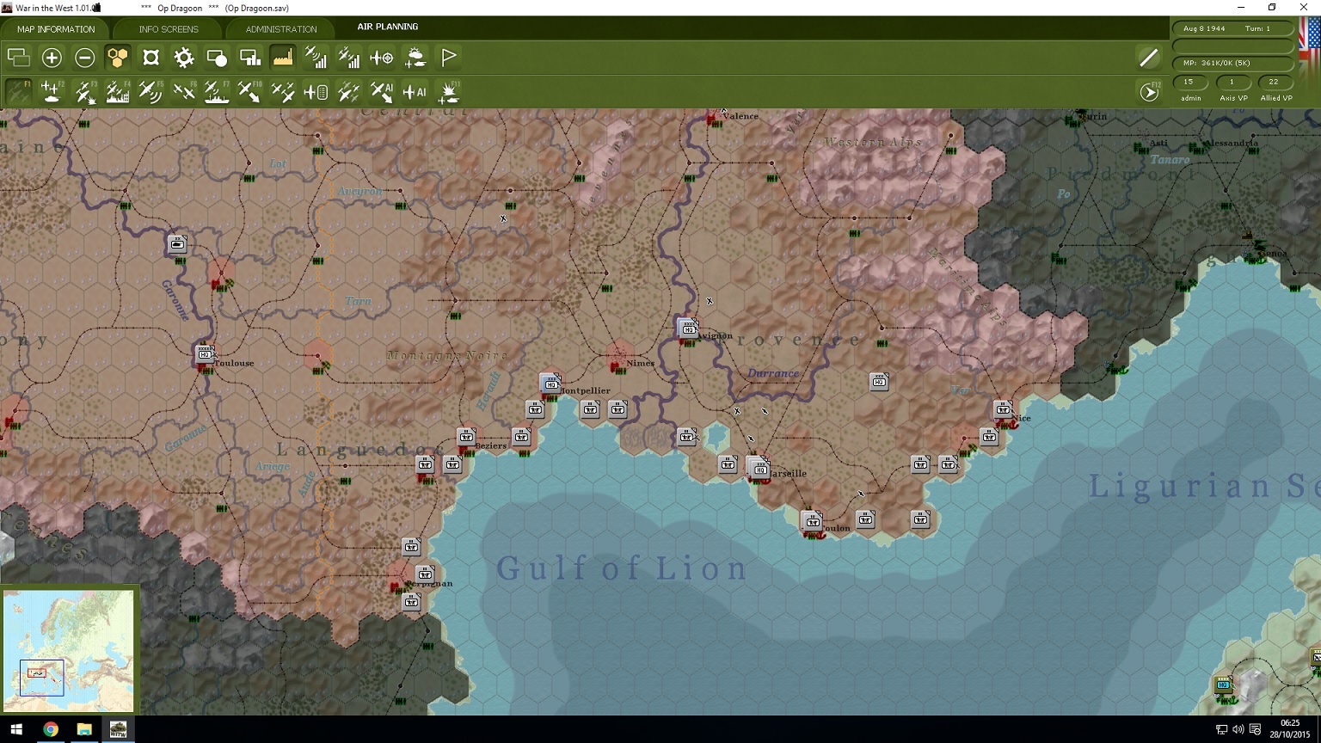Click the diagonal slash icon

click(1149, 58)
